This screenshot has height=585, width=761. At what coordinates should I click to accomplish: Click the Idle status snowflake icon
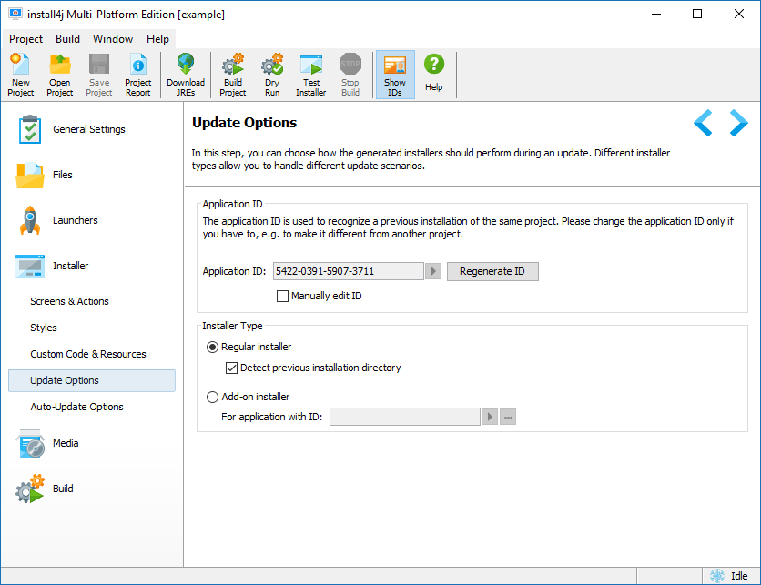click(x=716, y=576)
